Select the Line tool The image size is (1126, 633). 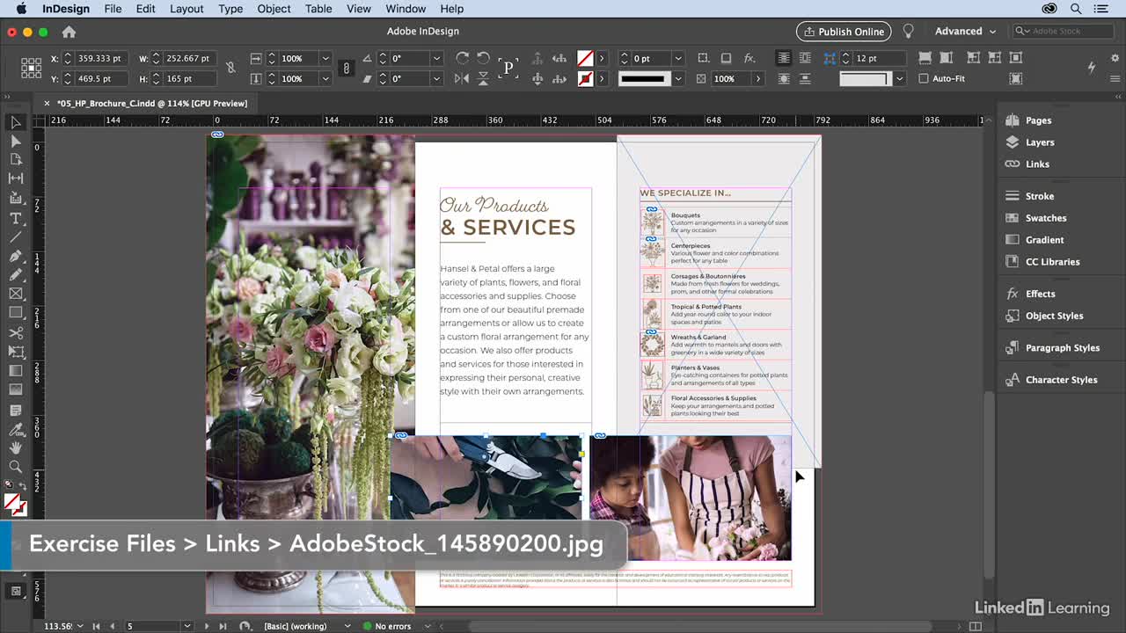[16, 237]
